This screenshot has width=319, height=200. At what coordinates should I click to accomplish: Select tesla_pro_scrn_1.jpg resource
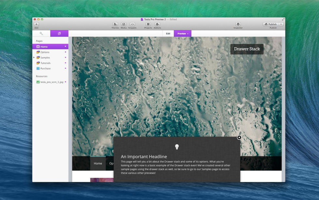[x=50, y=82]
